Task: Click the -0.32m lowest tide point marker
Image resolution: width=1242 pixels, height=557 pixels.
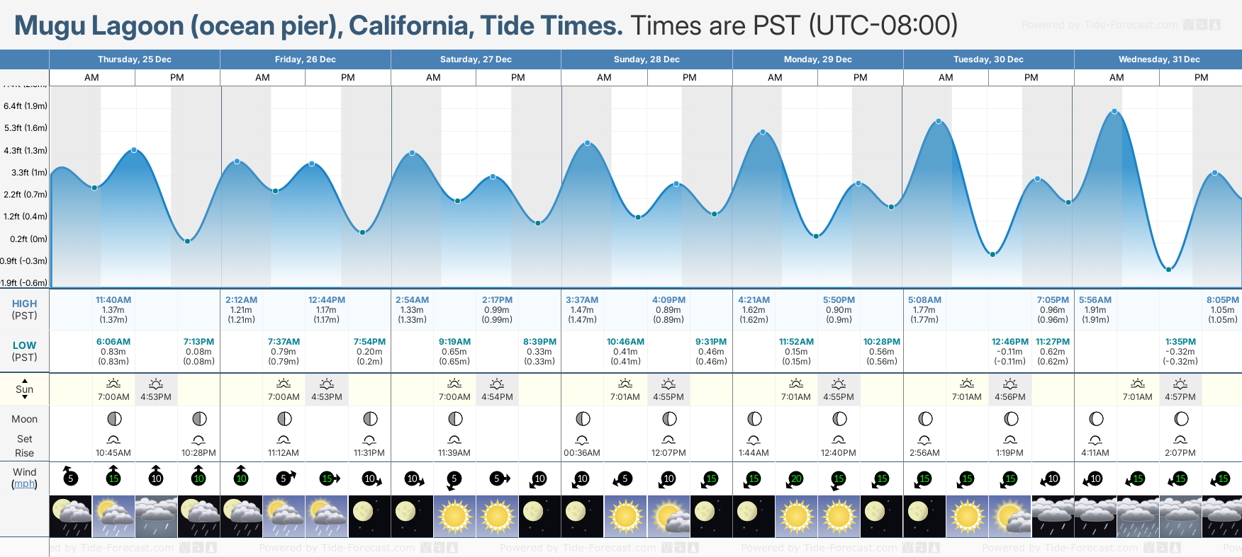Action: click(x=1168, y=270)
